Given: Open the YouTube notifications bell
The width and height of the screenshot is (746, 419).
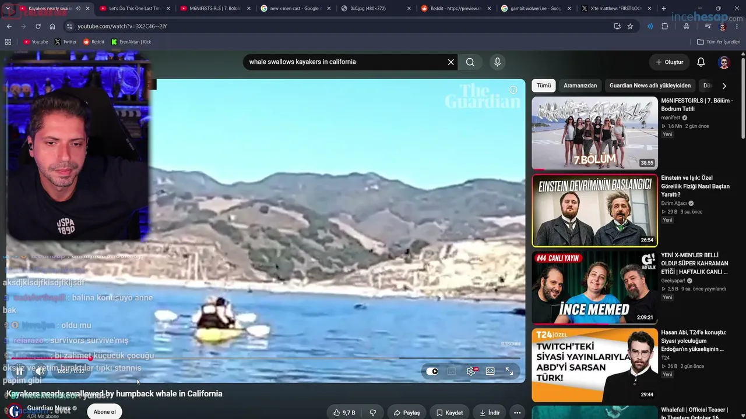Looking at the screenshot, I should coord(701,62).
